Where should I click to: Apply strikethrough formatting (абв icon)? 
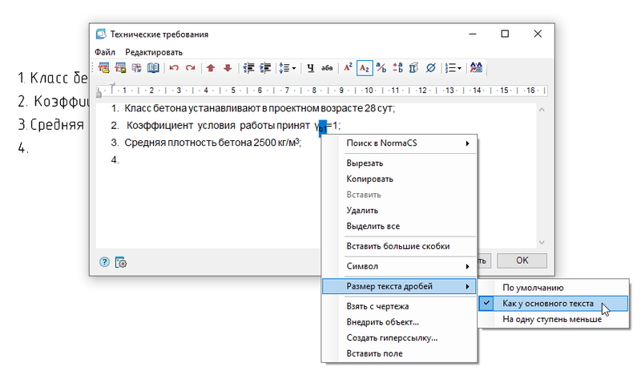tap(327, 68)
